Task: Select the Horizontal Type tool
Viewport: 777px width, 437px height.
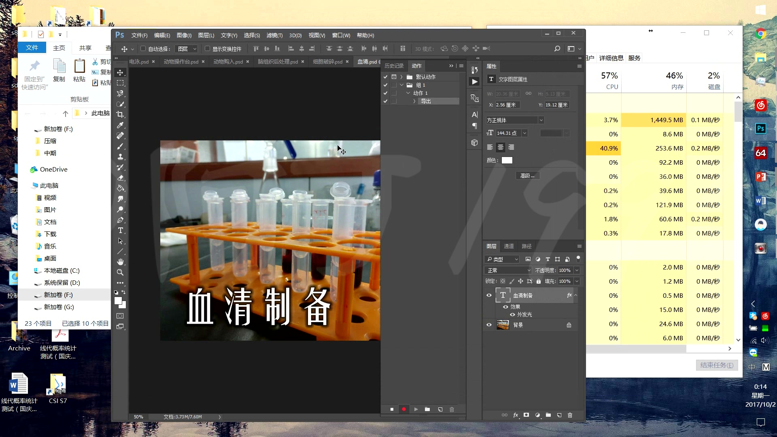Action: point(120,231)
